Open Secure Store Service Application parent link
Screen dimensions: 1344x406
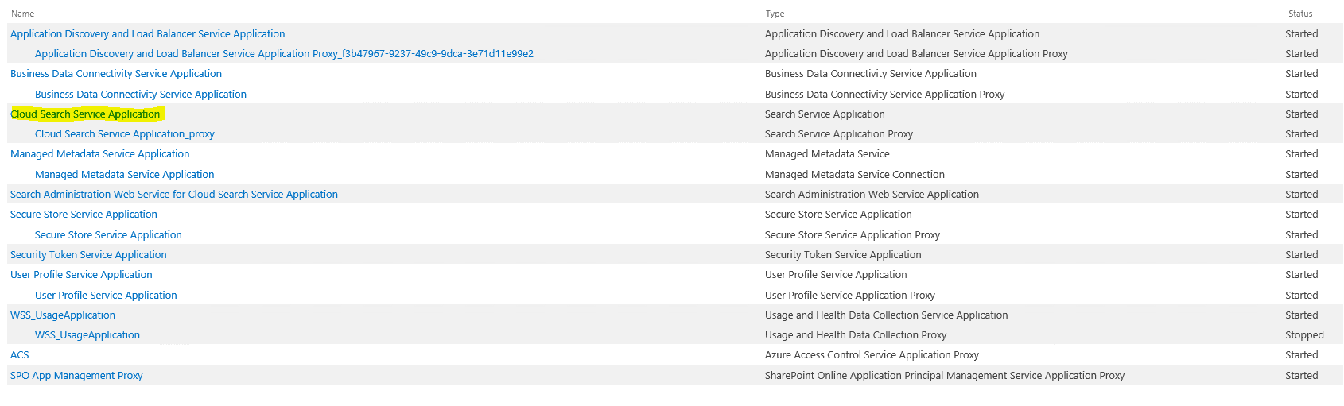pos(84,214)
